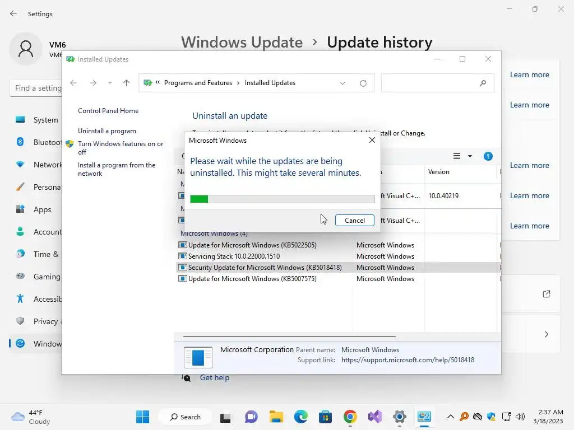
Task: Click Windows Update breadcrumb in Settings
Action: 242,43
